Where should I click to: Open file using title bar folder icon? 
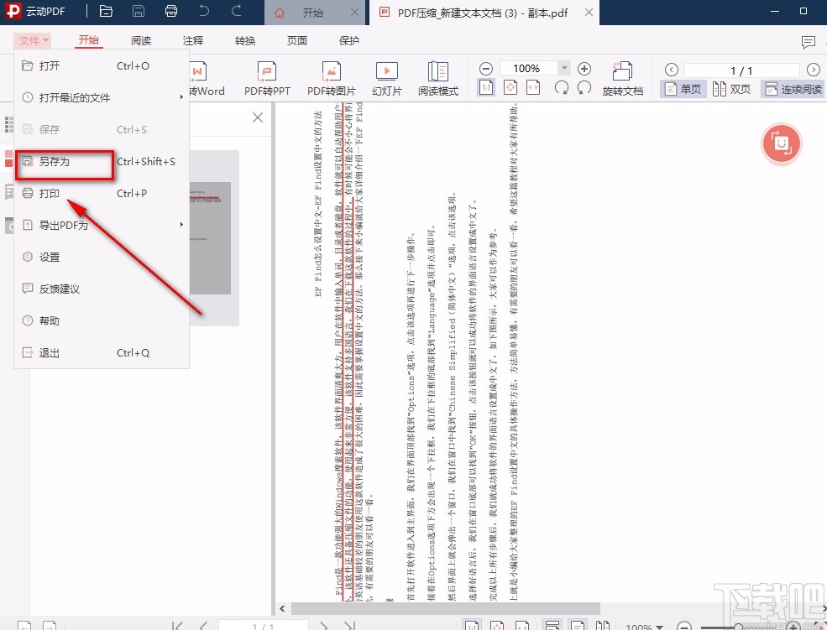(106, 11)
